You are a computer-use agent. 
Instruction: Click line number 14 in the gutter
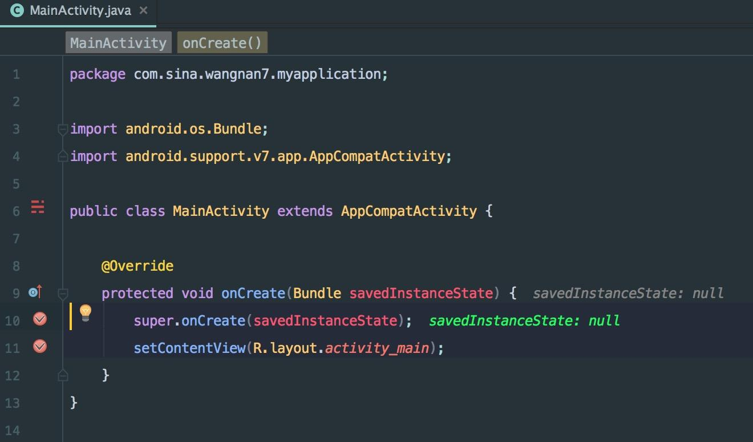(x=12, y=431)
